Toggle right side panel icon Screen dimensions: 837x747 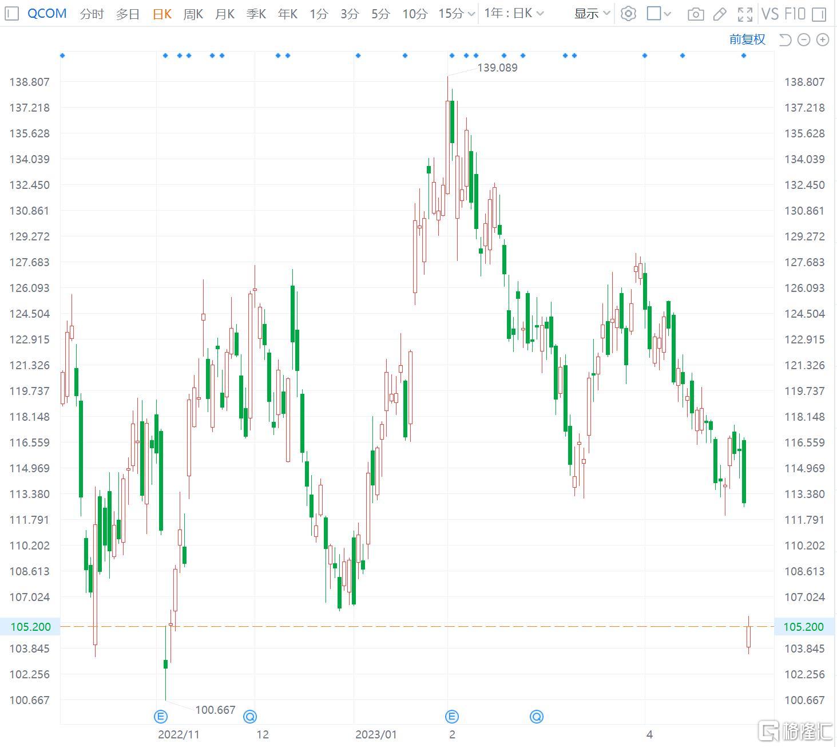(819, 14)
